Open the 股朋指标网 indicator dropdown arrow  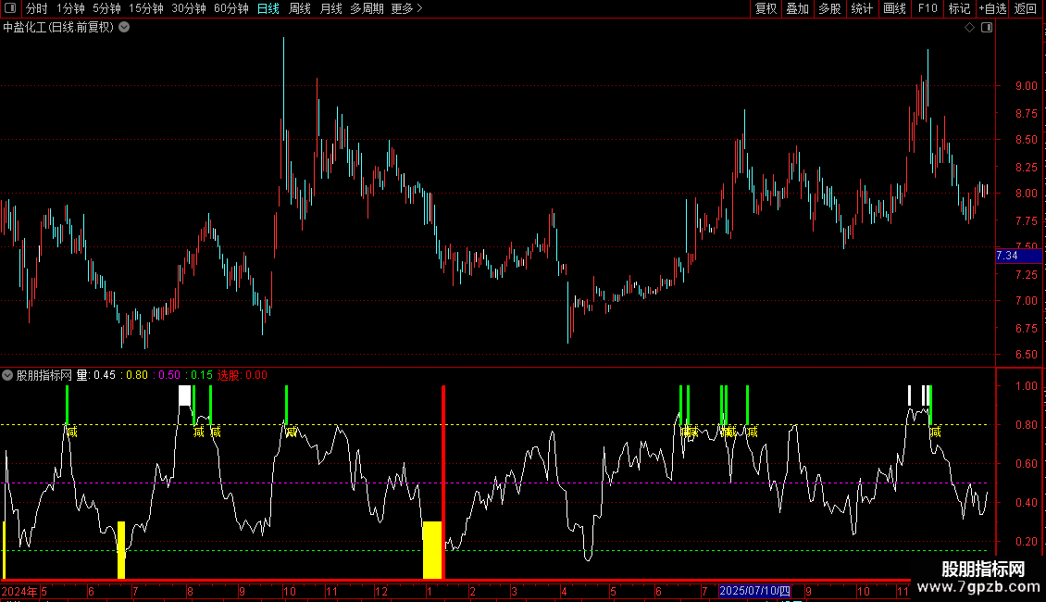[x=7, y=375]
